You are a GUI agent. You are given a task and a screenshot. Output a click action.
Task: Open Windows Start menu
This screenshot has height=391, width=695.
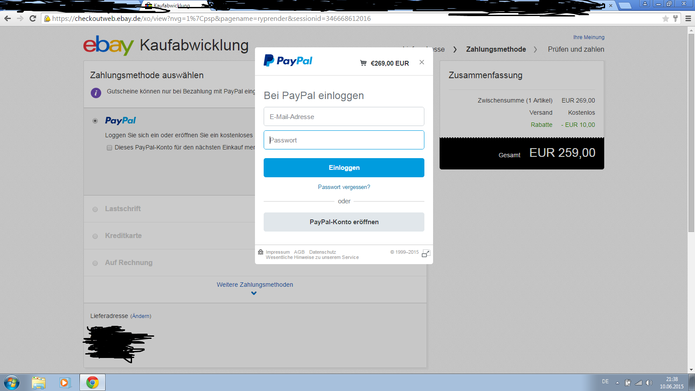(12, 382)
